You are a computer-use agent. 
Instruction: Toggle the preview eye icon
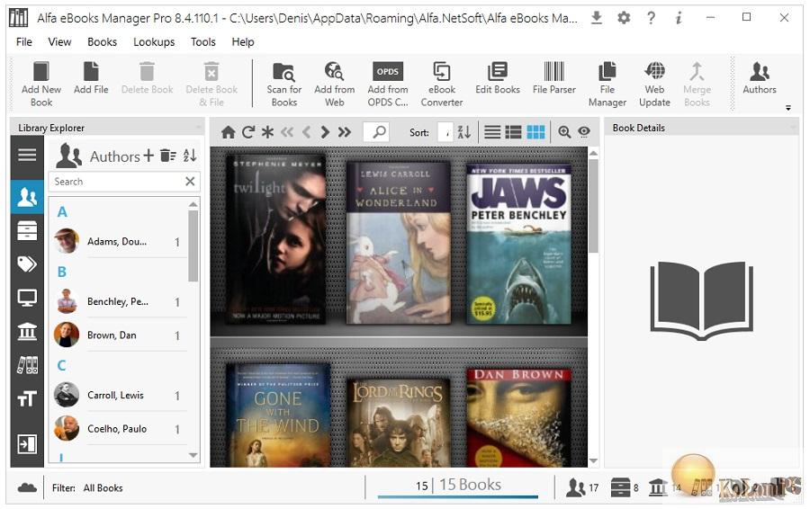[x=584, y=132]
